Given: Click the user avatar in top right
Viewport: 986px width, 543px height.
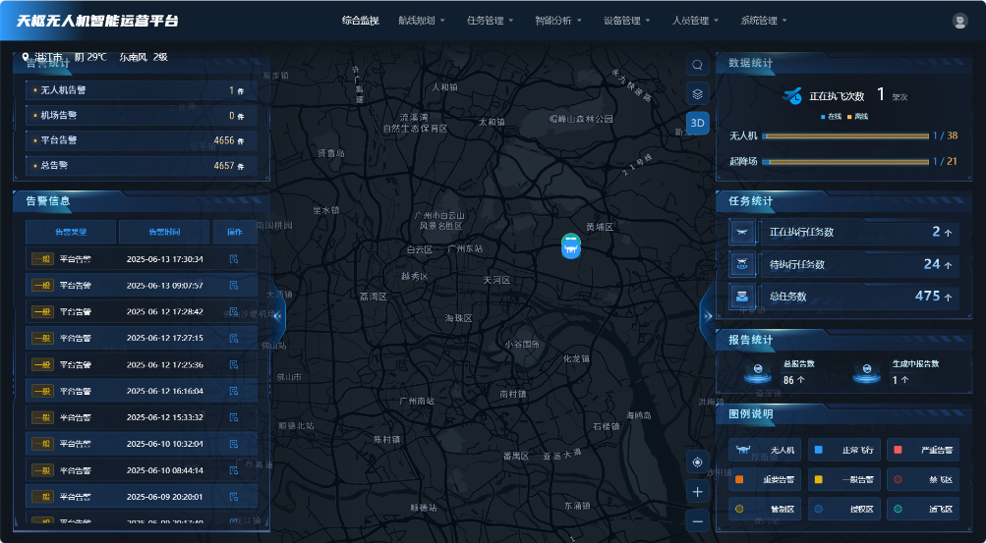Looking at the screenshot, I should pyautogui.click(x=959, y=21).
